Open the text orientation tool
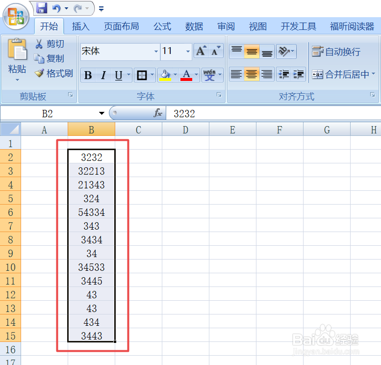Image resolution: width=381 pixels, height=365 pixels. click(286, 51)
